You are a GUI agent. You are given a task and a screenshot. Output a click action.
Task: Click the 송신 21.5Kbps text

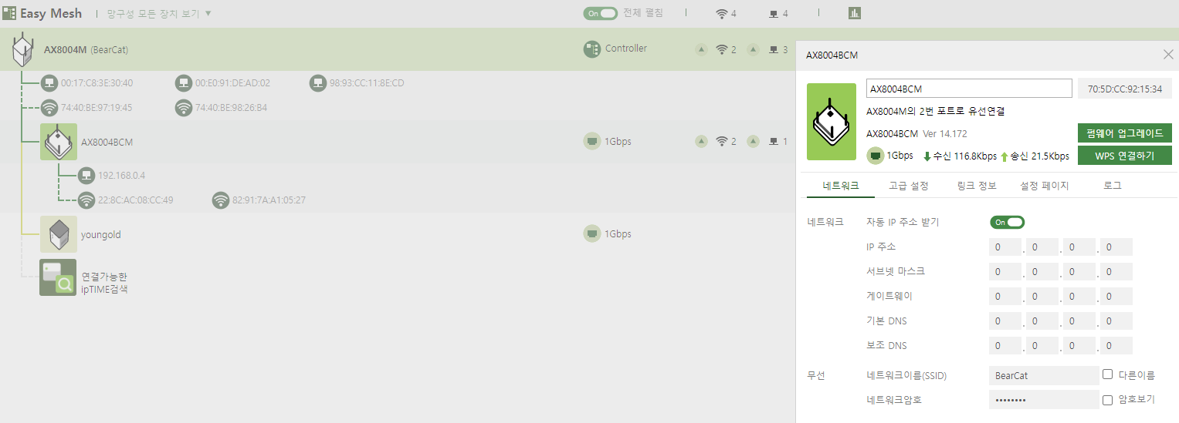click(x=1039, y=156)
